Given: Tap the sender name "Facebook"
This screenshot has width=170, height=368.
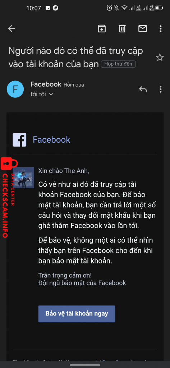Looking at the screenshot, I should pos(46,84).
